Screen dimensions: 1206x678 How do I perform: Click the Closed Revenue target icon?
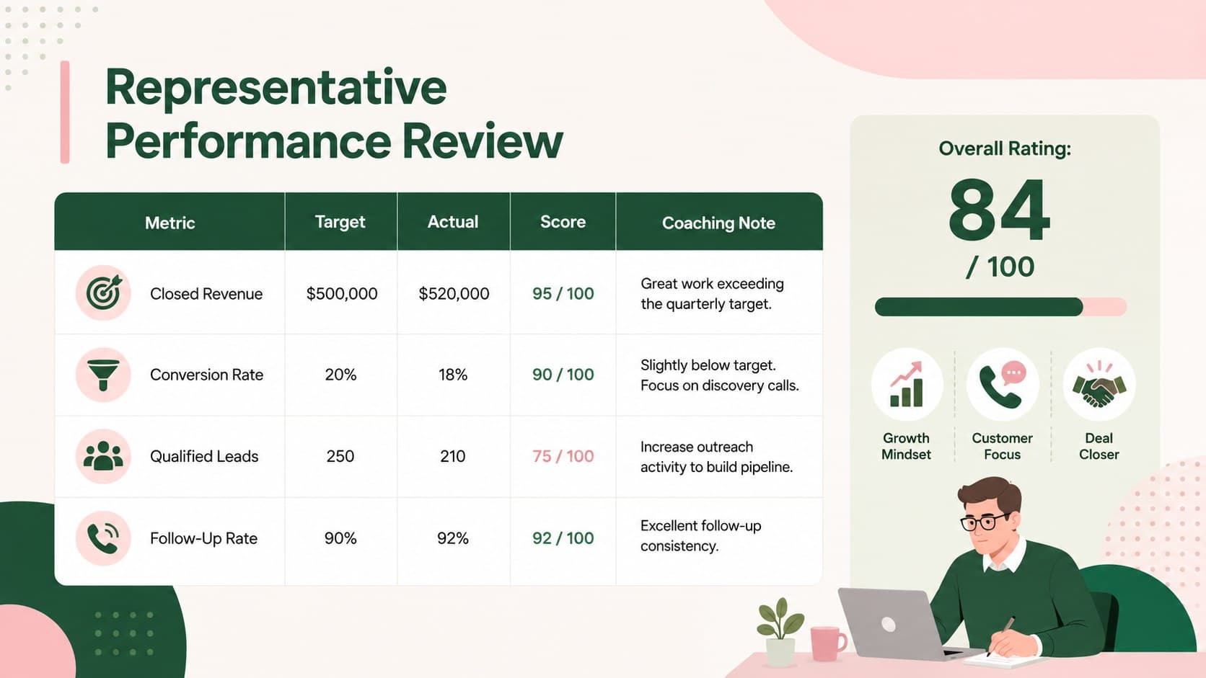[x=103, y=293]
